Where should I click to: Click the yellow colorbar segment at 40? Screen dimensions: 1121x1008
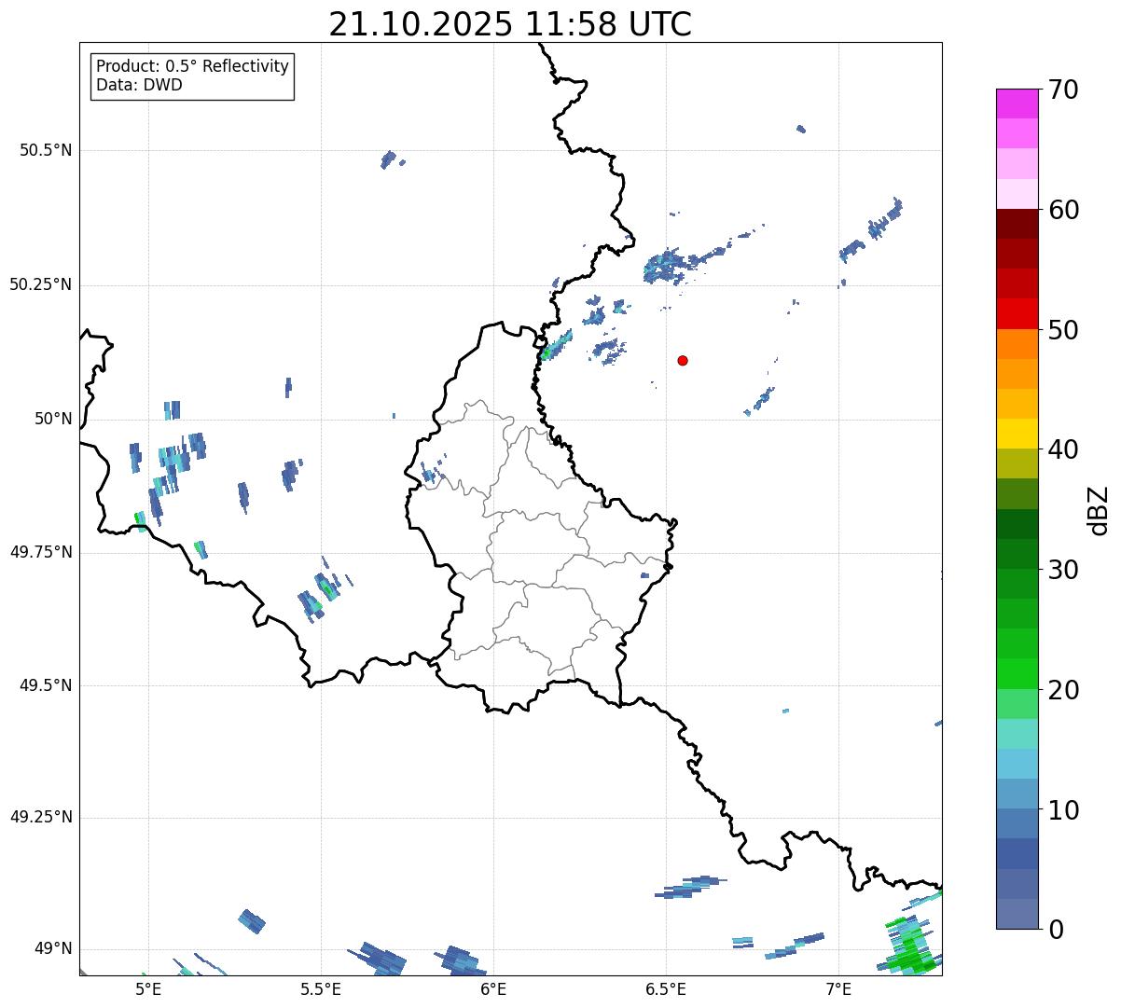click(x=1017, y=434)
